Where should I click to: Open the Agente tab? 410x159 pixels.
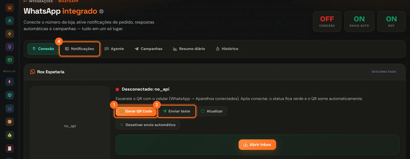coord(114,49)
